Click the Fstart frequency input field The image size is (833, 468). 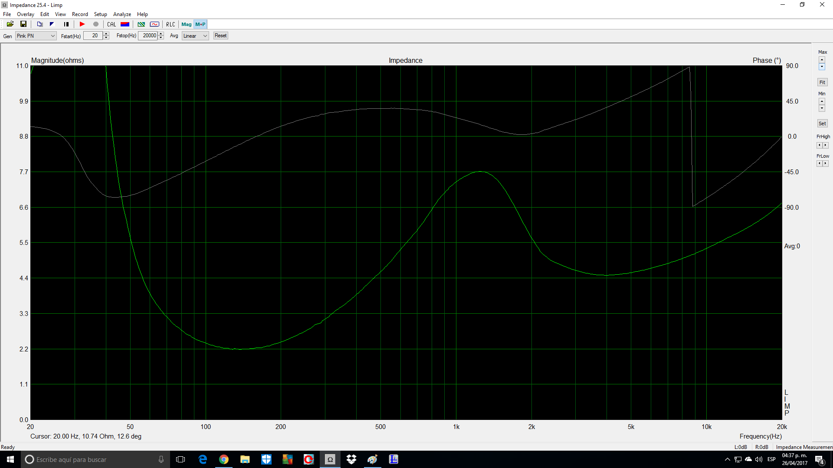pyautogui.click(x=93, y=36)
